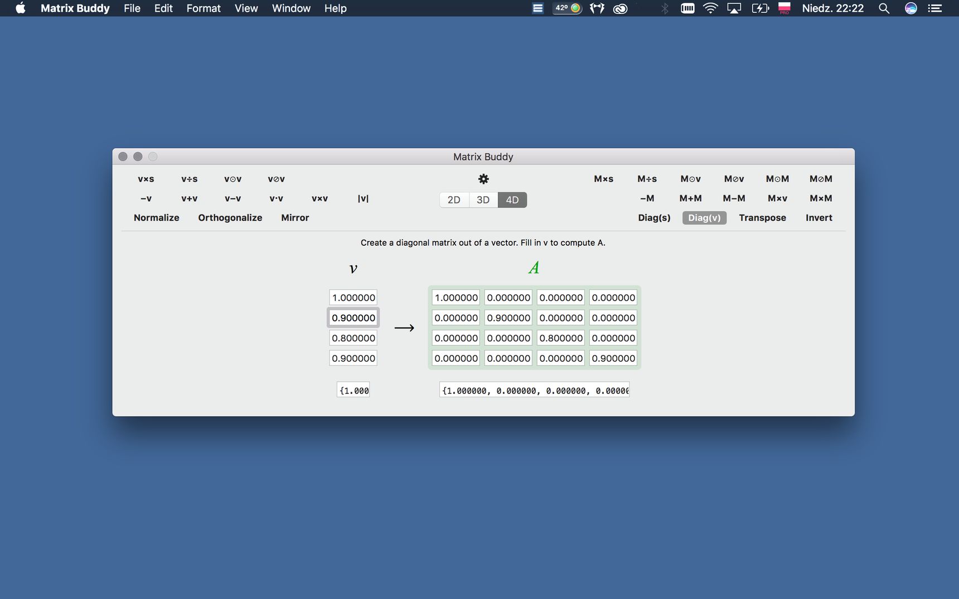
Task: Select M×v matrix-vector multiply
Action: pyautogui.click(x=778, y=198)
